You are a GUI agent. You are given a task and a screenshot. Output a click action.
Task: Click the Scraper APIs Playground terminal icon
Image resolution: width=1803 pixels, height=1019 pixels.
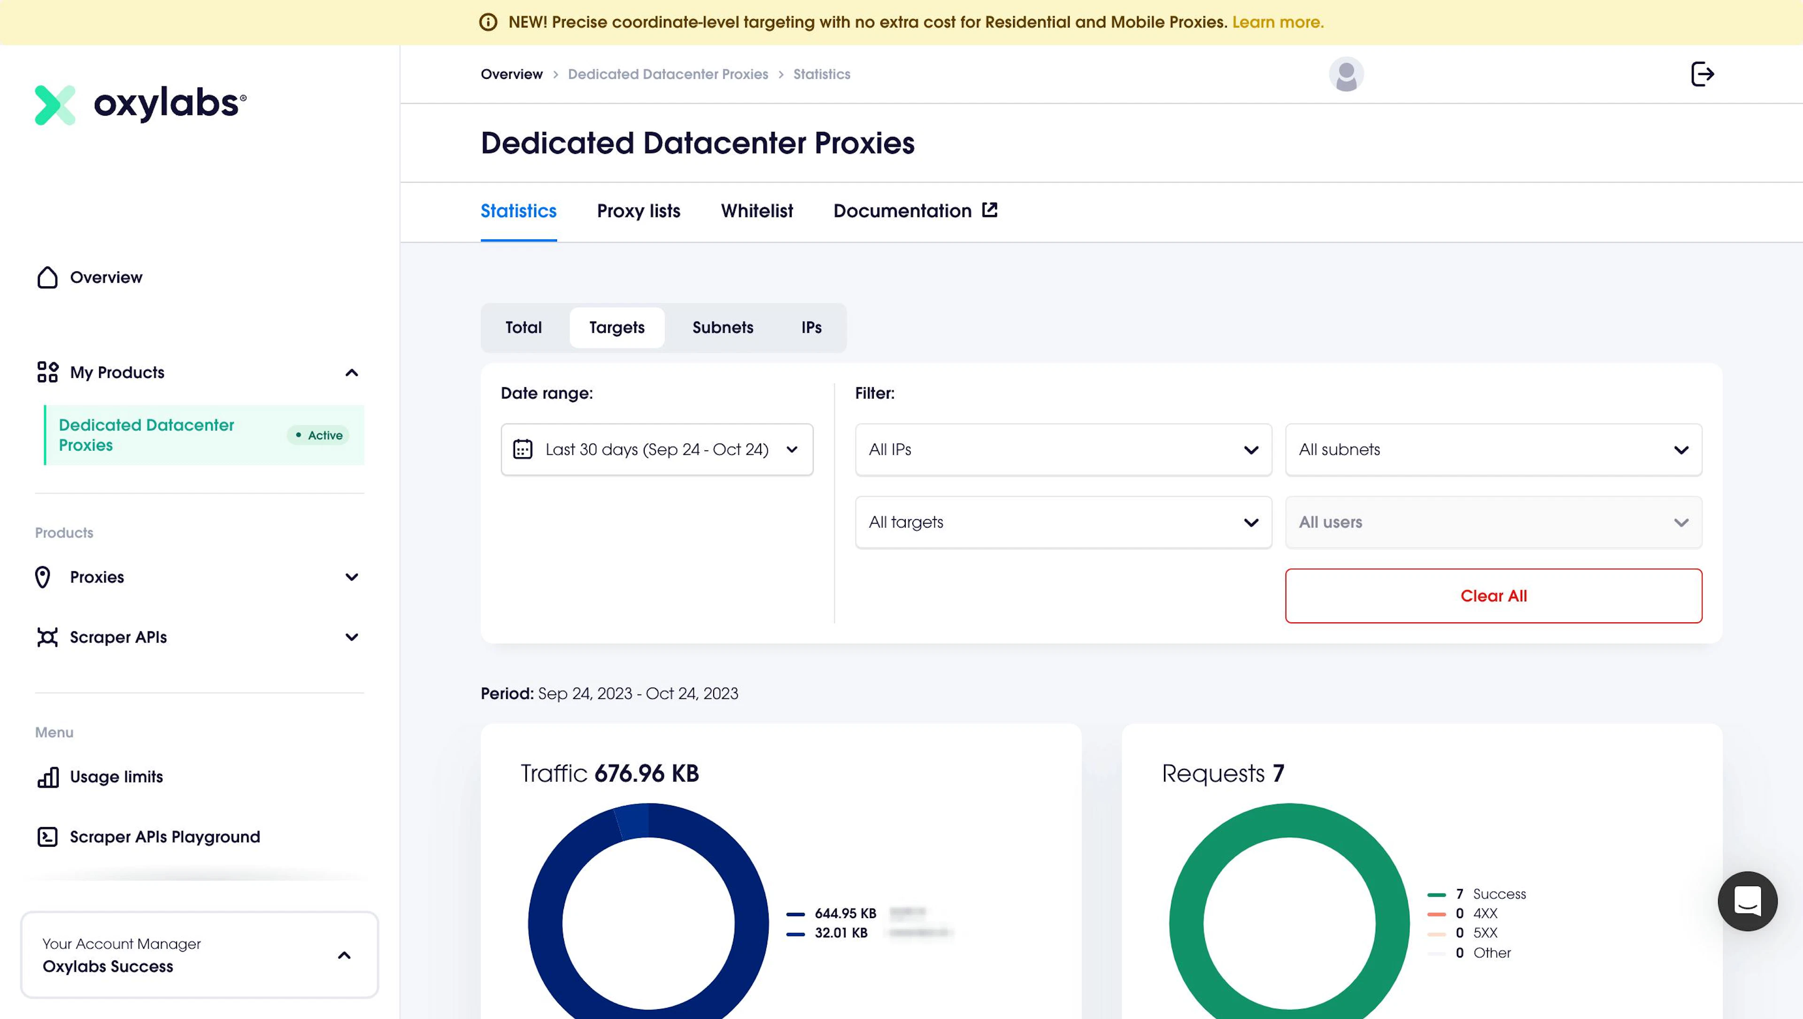(x=47, y=837)
